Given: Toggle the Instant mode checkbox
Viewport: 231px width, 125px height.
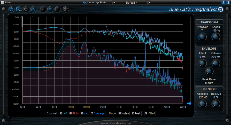Looking at the screenshot, I should tap(120, 113).
